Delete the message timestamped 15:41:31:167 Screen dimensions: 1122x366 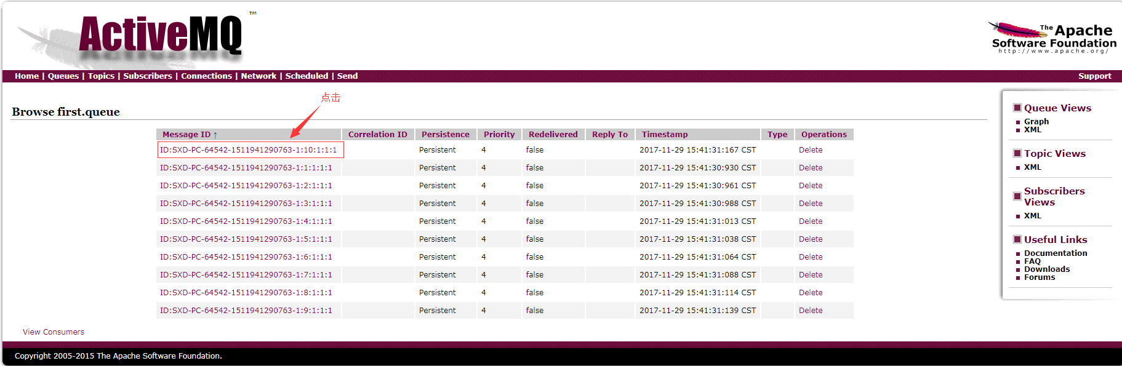coord(811,149)
